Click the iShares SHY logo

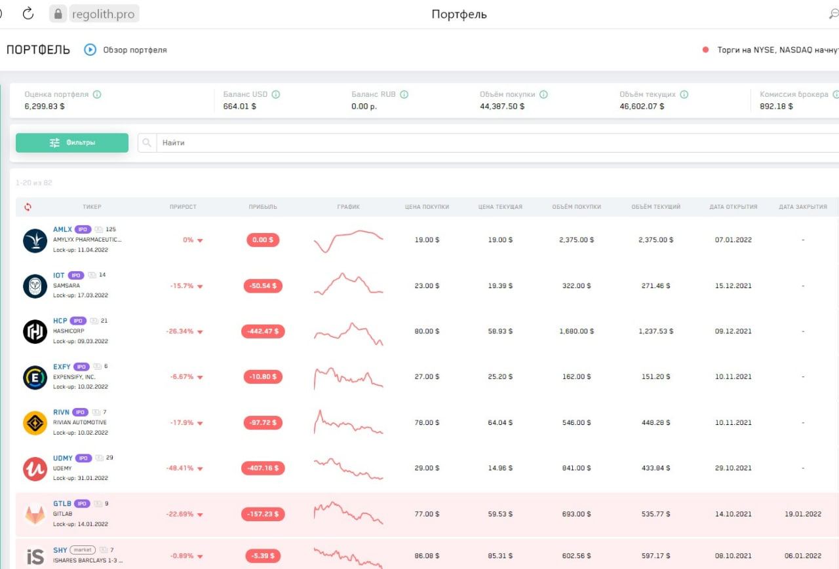tap(35, 557)
